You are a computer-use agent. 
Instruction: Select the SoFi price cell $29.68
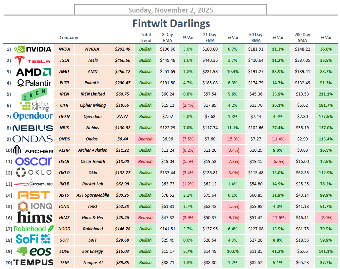pyautogui.click(x=123, y=240)
